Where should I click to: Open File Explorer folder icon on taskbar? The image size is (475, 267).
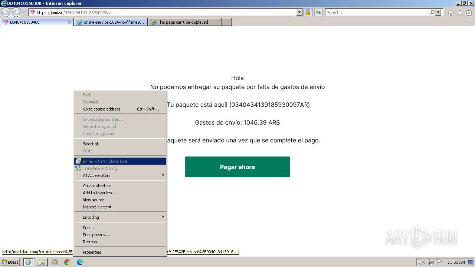(x=42, y=262)
